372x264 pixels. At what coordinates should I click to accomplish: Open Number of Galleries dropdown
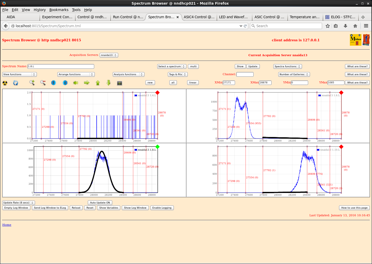click(x=294, y=74)
